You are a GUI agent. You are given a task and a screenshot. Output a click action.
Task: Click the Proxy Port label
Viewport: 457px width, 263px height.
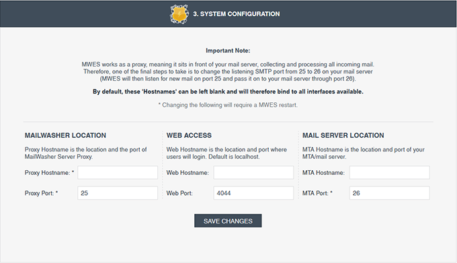coord(42,193)
